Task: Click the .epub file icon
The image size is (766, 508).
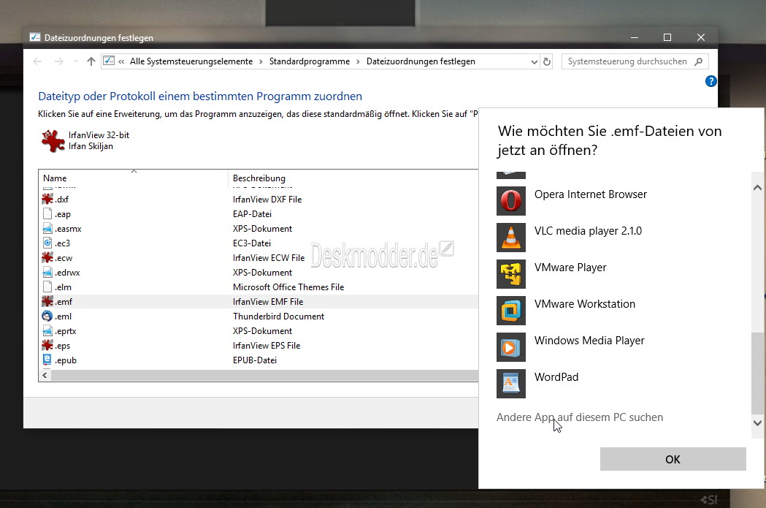Action: point(47,360)
